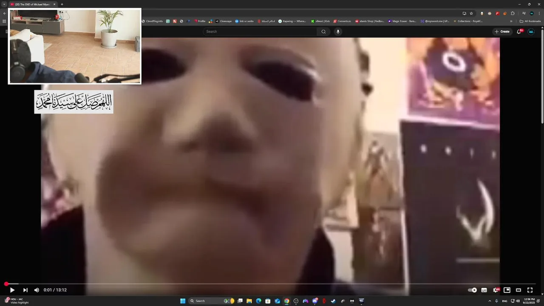
Task: Enable theater mode view
Action: [518, 290]
